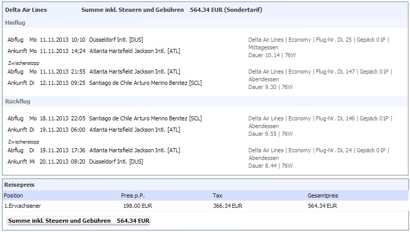The image size is (410, 232).
Task: Select the Rückflug section header
Action: (18, 101)
